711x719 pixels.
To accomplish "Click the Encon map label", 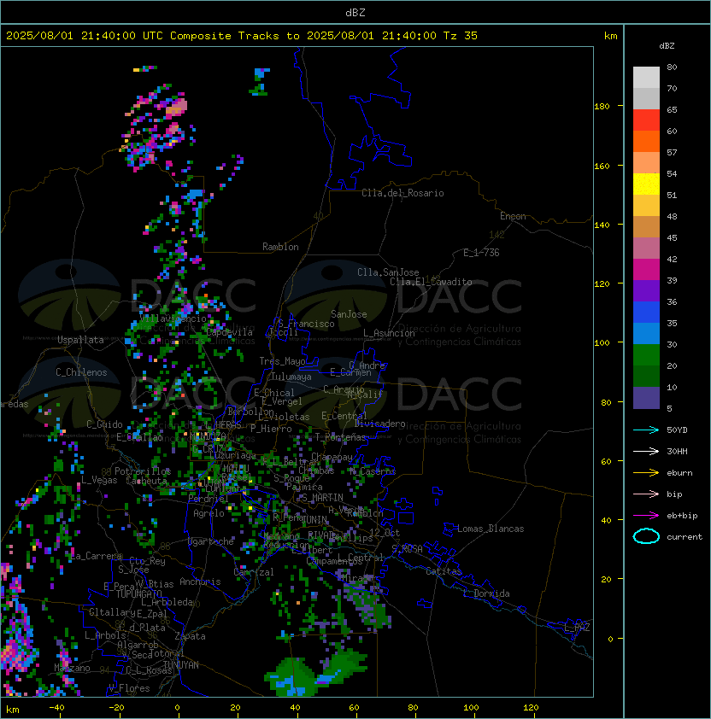I will 513,216.
